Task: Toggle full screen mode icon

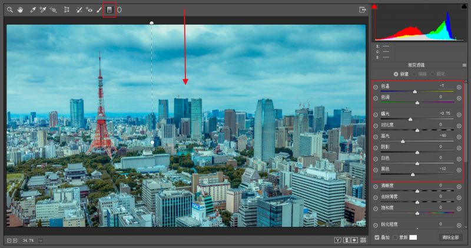Action: (363, 9)
